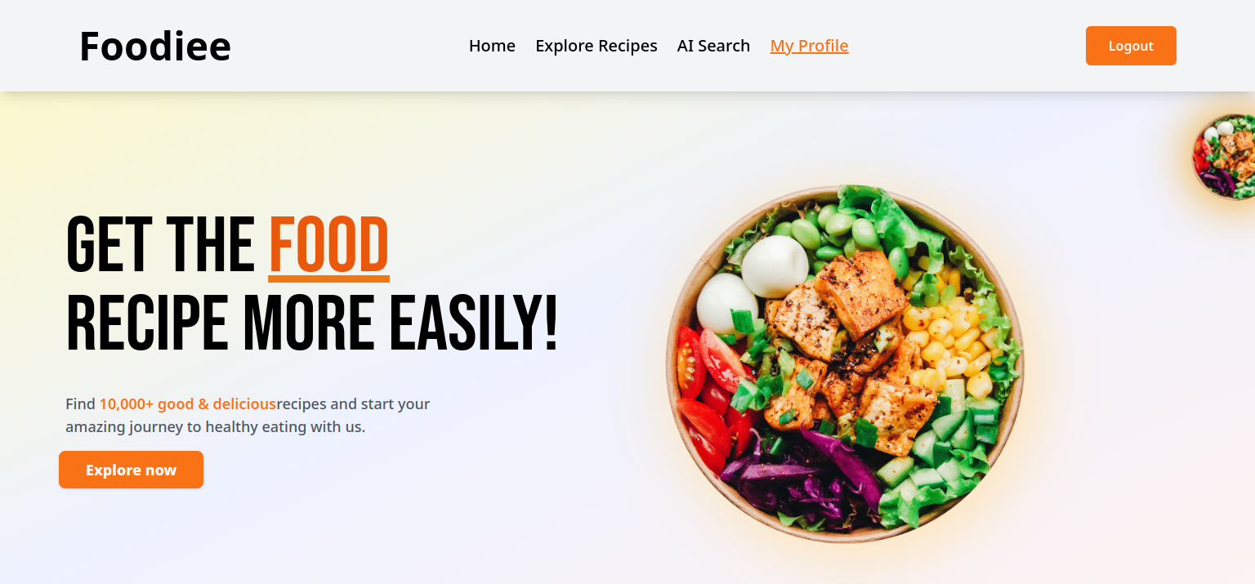Click the large salad bowl image
Viewport: 1255px width, 584px height.
845,363
